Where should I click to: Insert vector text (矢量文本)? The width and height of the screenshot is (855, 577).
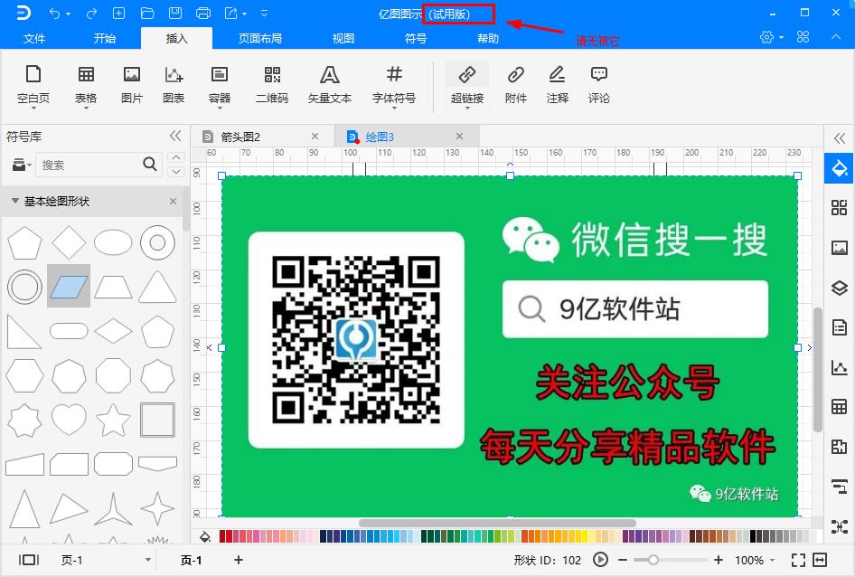tap(329, 85)
